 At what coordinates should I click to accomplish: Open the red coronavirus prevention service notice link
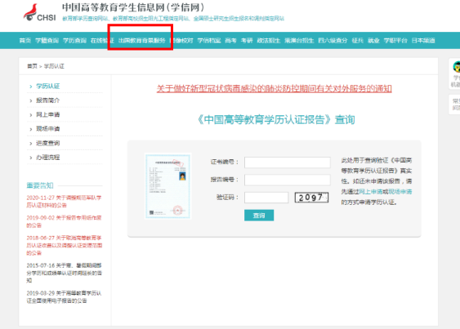coord(274,88)
